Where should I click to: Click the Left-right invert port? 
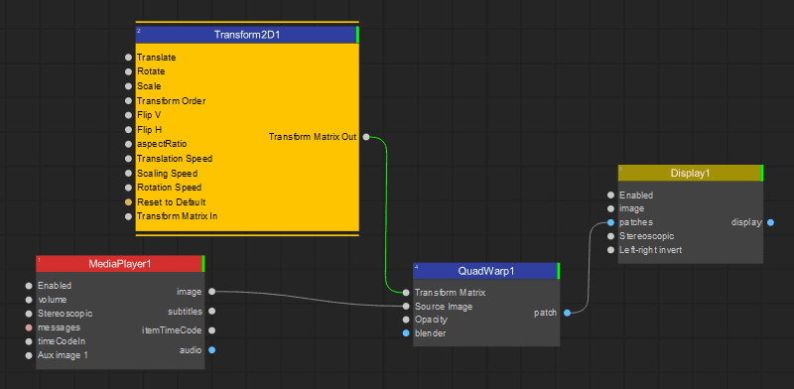(610, 250)
